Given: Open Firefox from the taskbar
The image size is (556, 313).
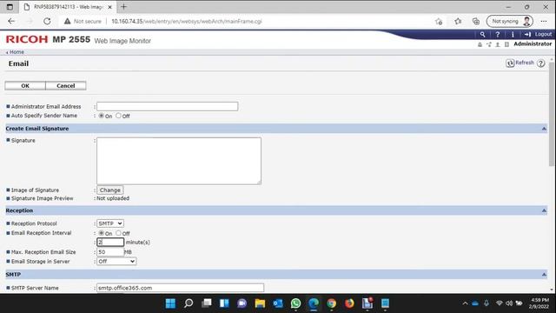Looking at the screenshot, I should tap(349, 303).
